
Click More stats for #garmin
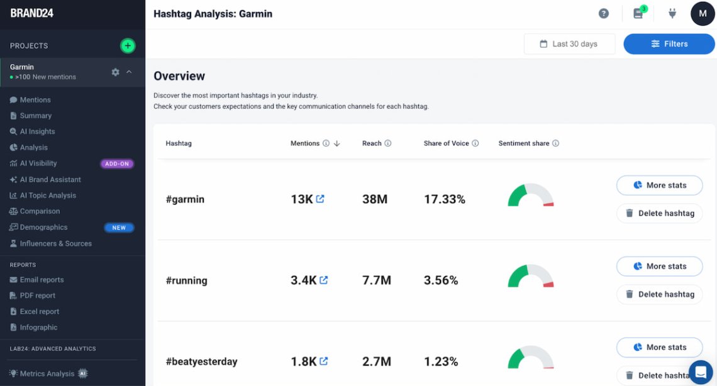(x=659, y=185)
